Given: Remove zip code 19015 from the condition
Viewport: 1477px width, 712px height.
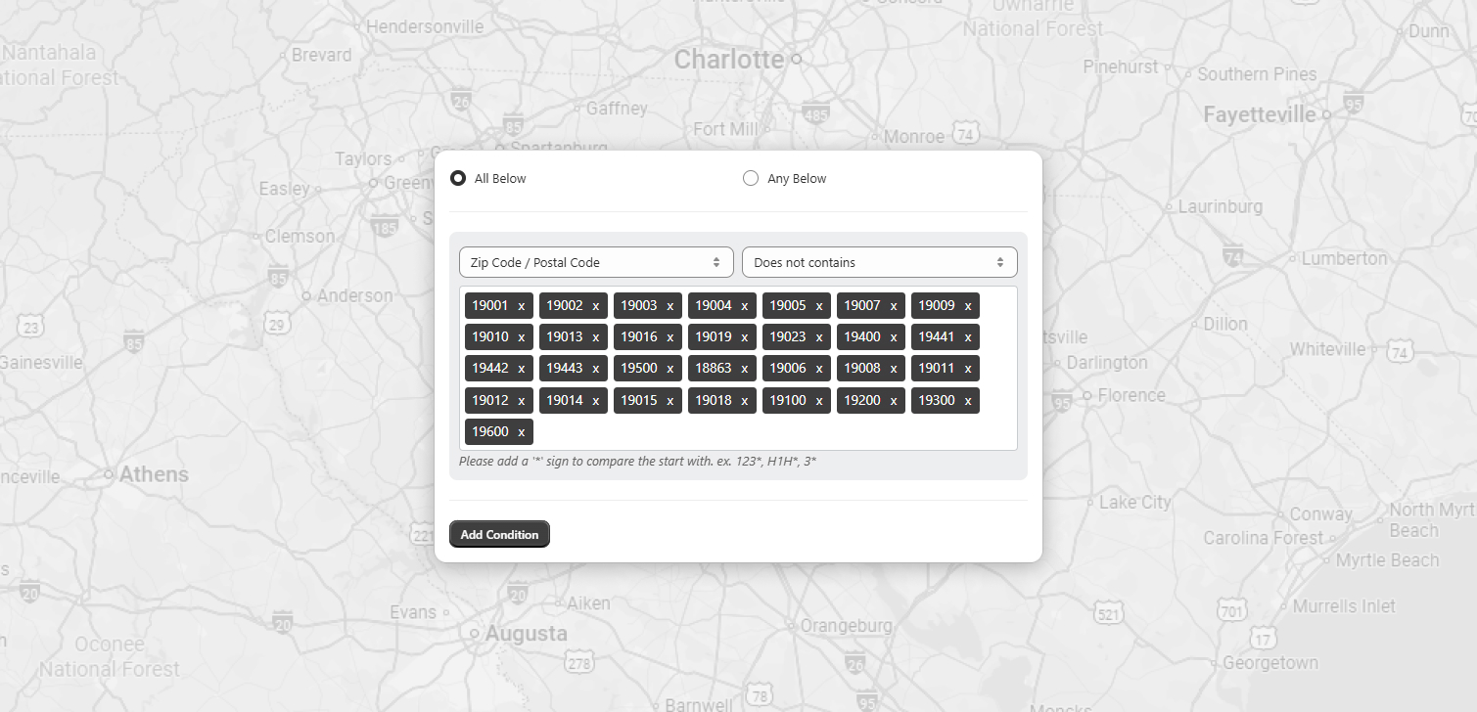Looking at the screenshot, I should 669,400.
